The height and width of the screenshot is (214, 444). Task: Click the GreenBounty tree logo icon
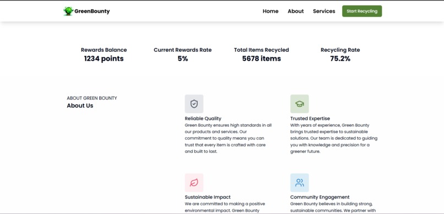(68, 11)
